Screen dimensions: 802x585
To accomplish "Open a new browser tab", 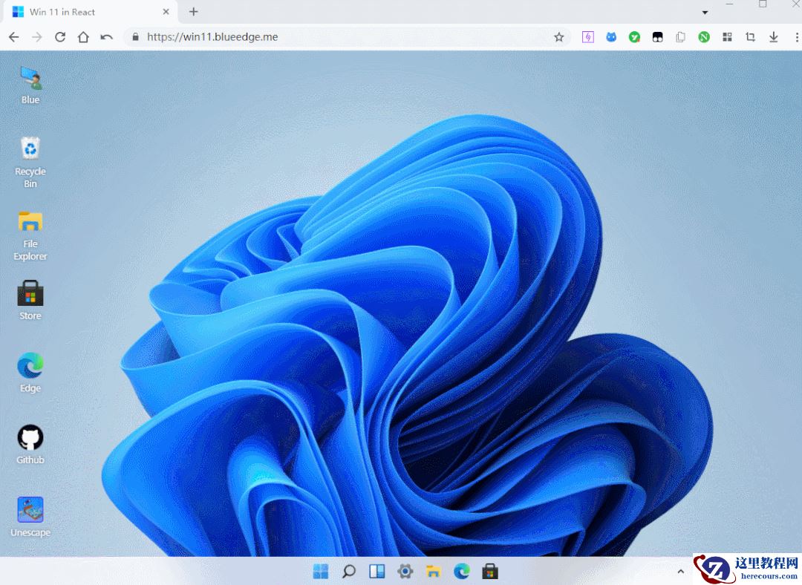I will coord(193,12).
